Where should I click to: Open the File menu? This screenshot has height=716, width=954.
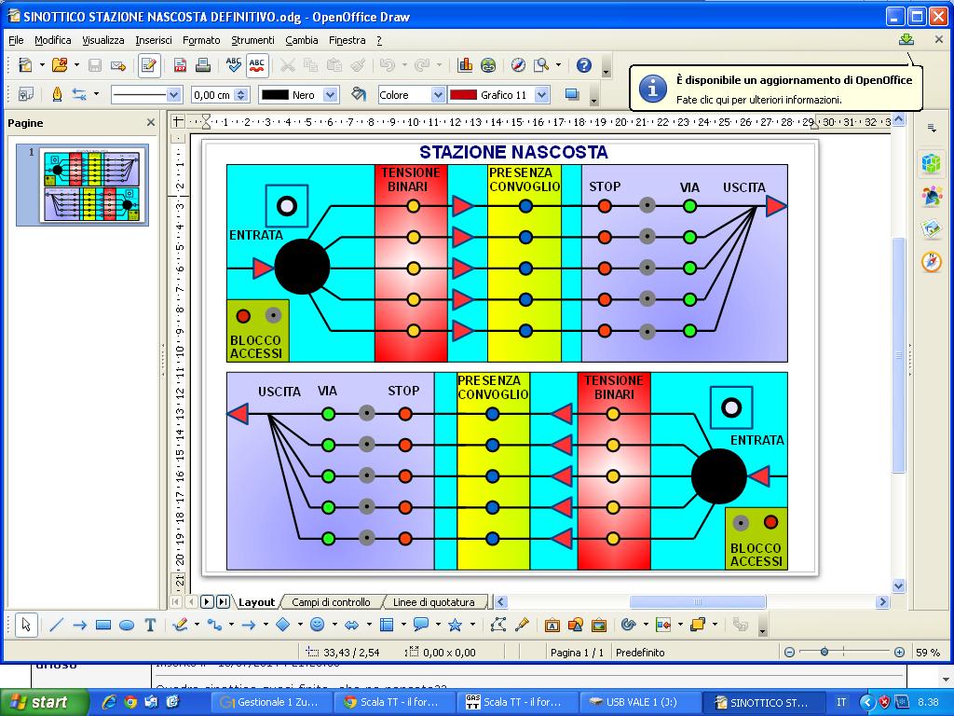[16, 40]
